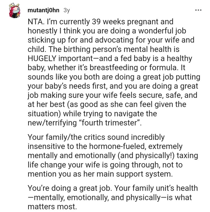
Task: Click mutantj0hn's avatar image
Action: click(14, 11)
